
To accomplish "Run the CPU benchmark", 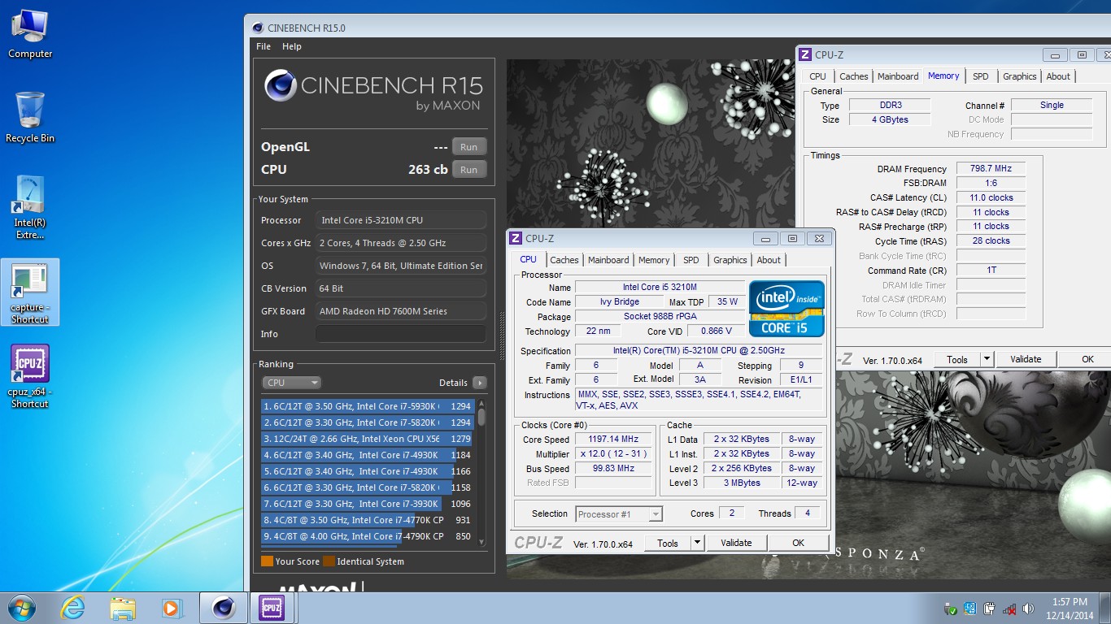I will (x=469, y=170).
